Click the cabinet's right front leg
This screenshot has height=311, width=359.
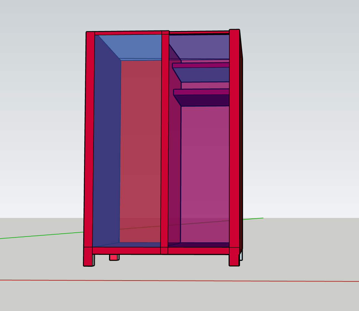(234, 260)
